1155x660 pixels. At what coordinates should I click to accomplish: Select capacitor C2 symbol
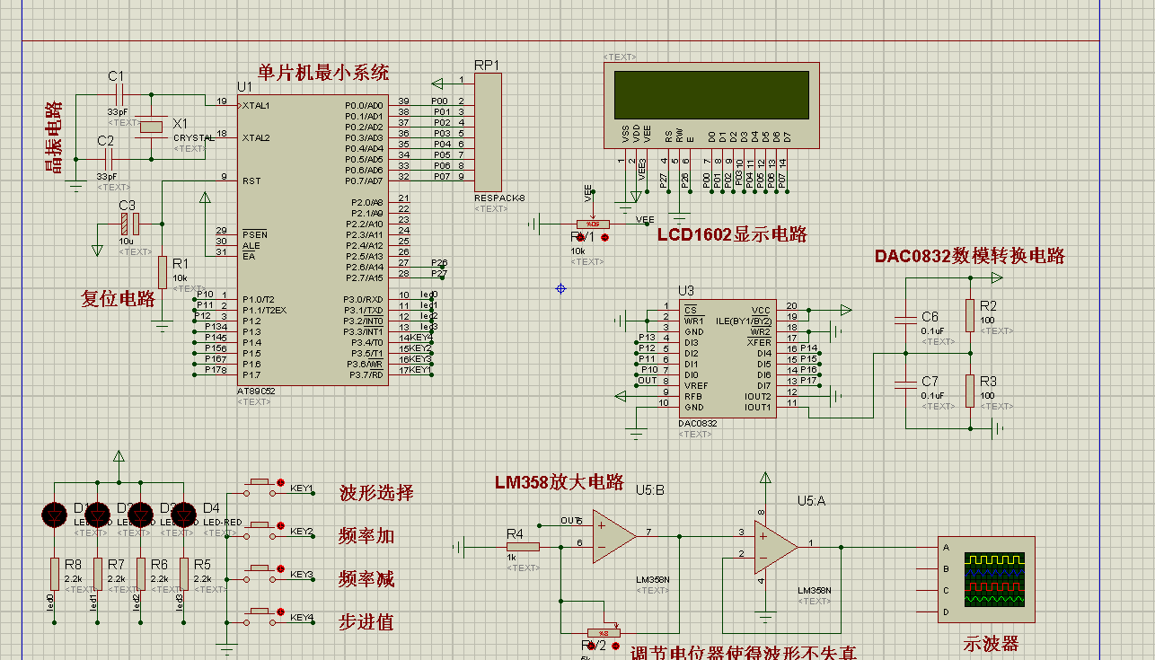110,159
